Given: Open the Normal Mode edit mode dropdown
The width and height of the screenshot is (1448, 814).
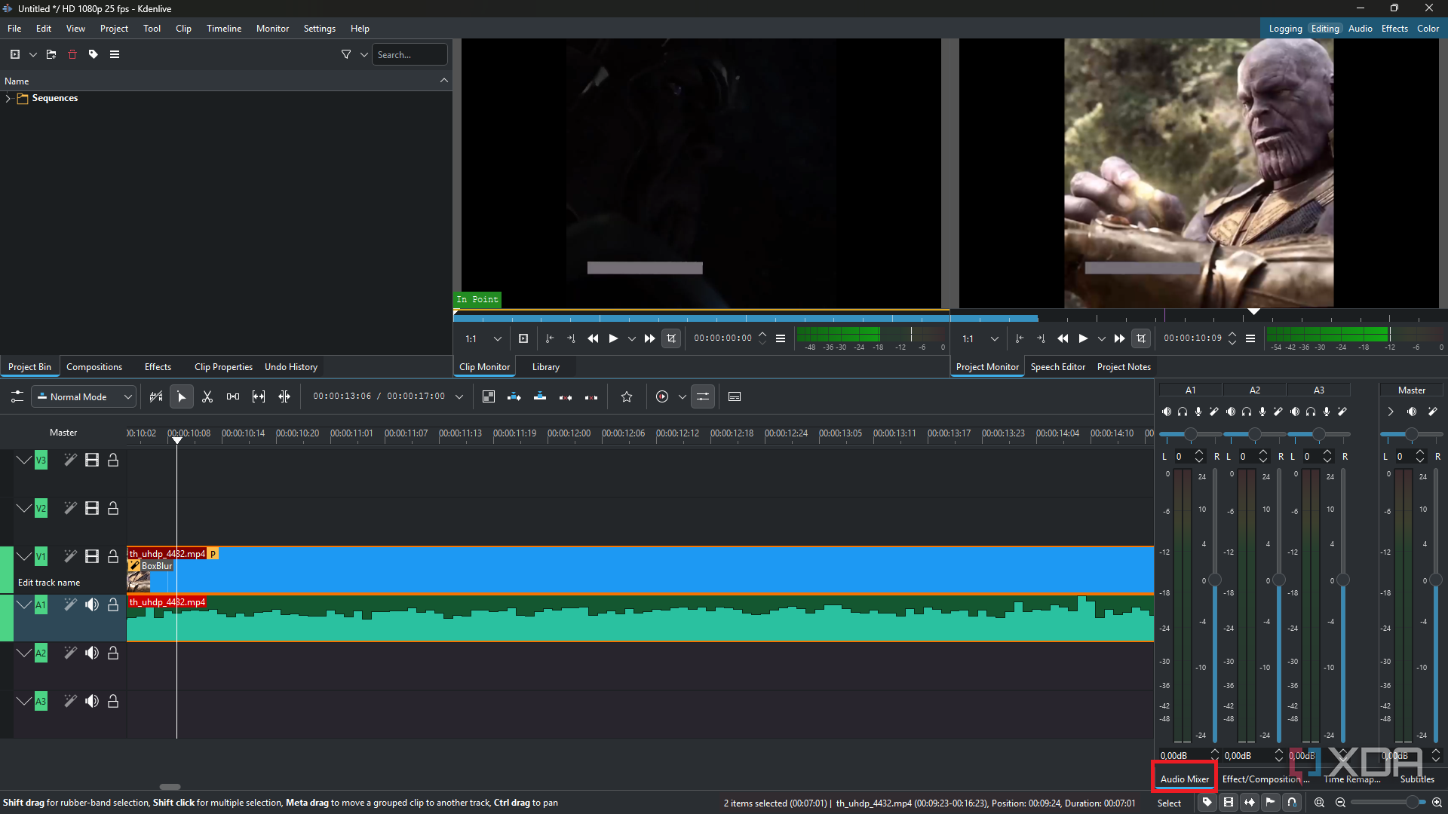Looking at the screenshot, I should [84, 396].
